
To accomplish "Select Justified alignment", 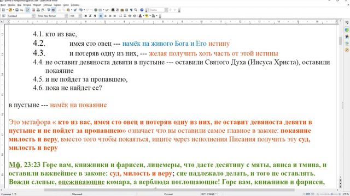I will pyautogui.click(x=114, y=16).
